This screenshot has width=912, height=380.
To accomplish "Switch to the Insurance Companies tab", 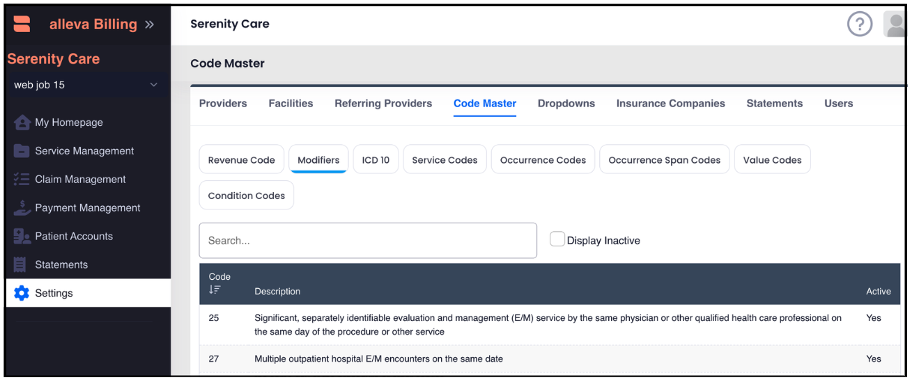I will [670, 104].
